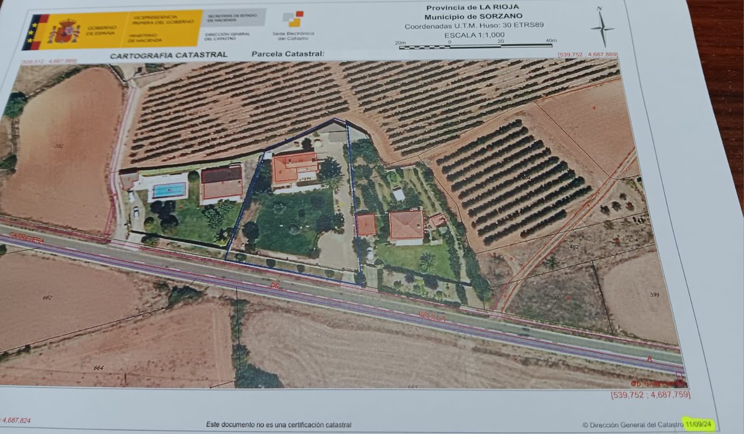Click parcel number 398 on the map
The width and height of the screenshot is (744, 434).
tap(554, 298)
